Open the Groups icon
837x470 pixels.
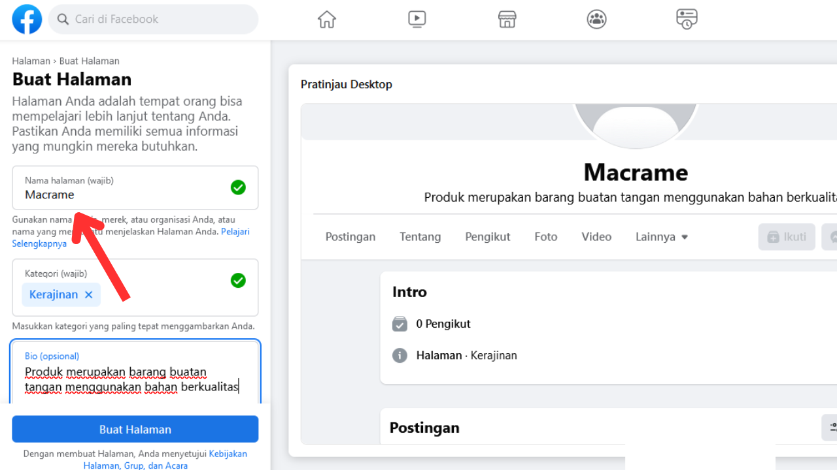pyautogui.click(x=597, y=19)
